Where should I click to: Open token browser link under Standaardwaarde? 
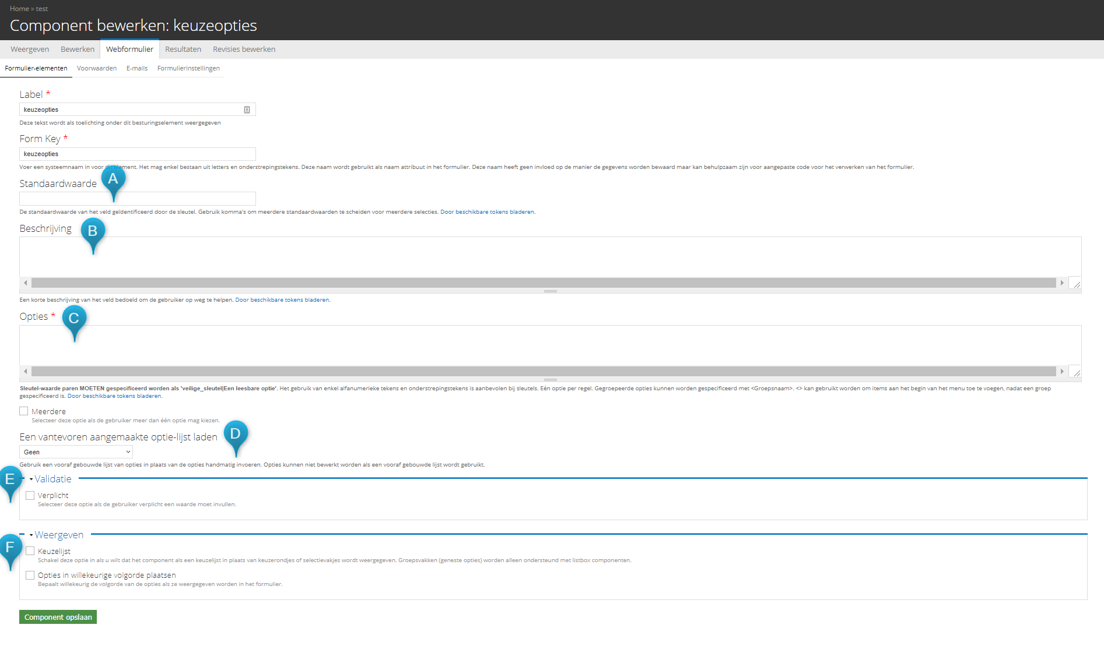[487, 212]
